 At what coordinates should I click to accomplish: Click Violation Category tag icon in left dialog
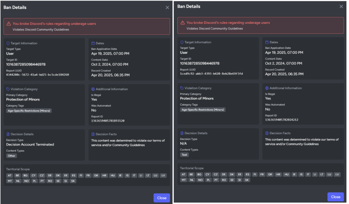[8, 89]
